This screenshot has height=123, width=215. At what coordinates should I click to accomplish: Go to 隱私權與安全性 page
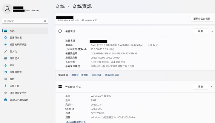25,93
